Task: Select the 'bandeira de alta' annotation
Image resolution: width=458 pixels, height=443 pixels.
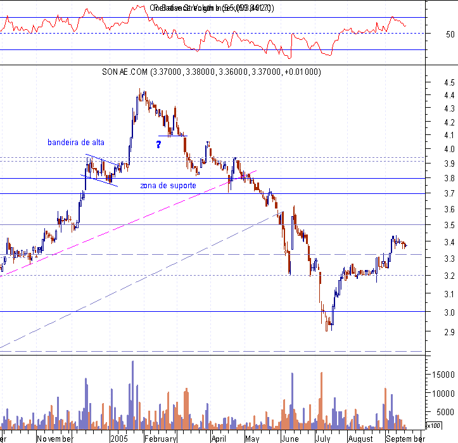Action: pyautogui.click(x=76, y=143)
